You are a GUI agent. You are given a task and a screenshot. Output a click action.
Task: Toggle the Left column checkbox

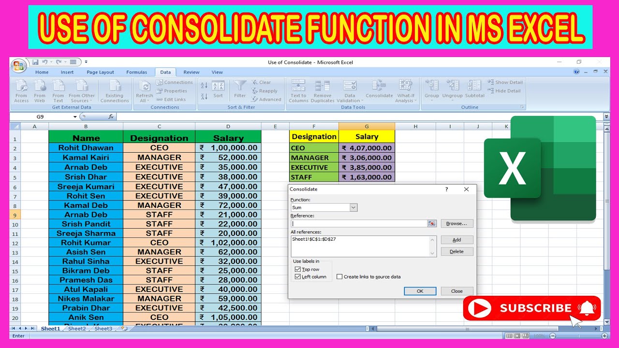297,277
